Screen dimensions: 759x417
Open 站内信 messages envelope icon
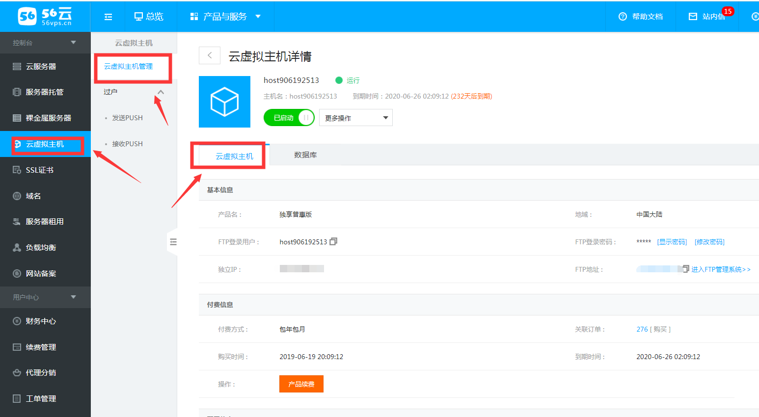pos(693,17)
